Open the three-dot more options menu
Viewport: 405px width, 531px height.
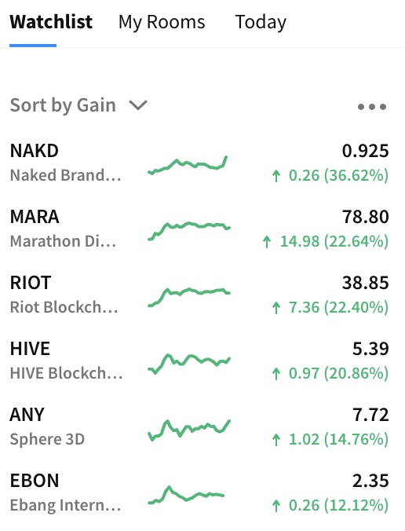click(372, 107)
